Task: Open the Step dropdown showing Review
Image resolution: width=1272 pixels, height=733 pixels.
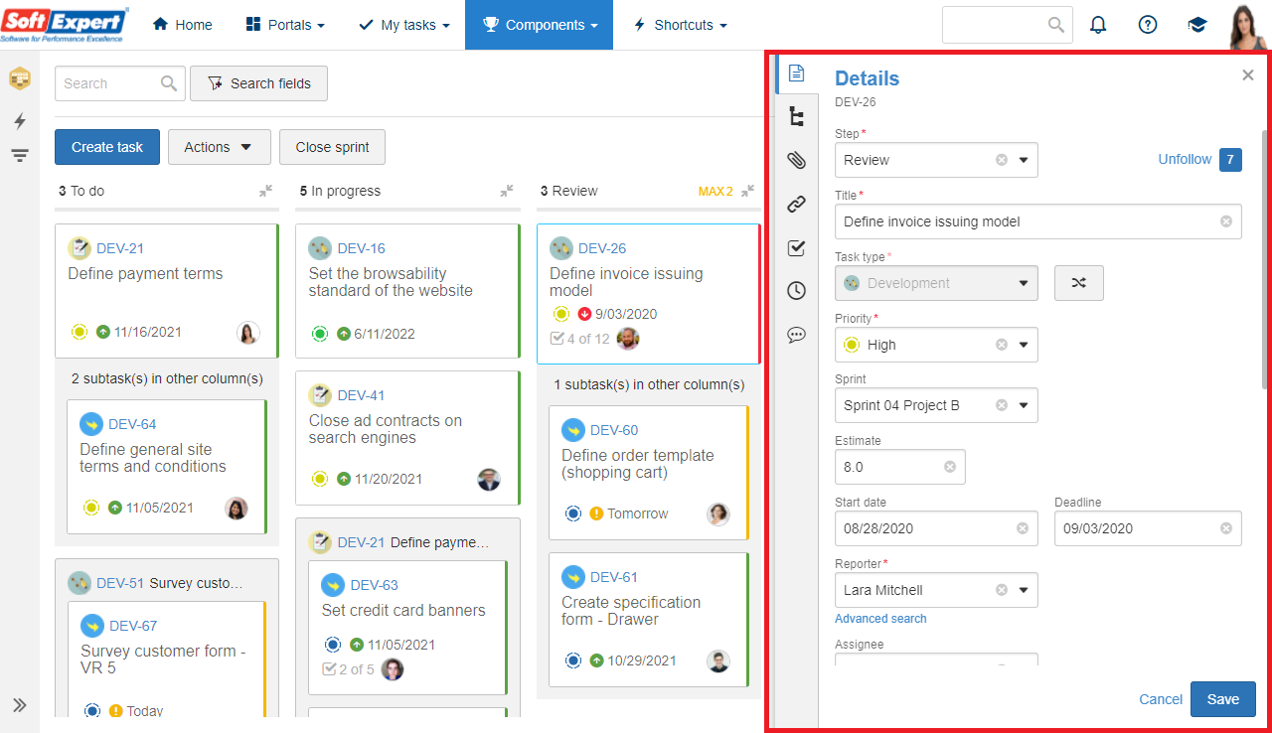Action: point(1024,160)
